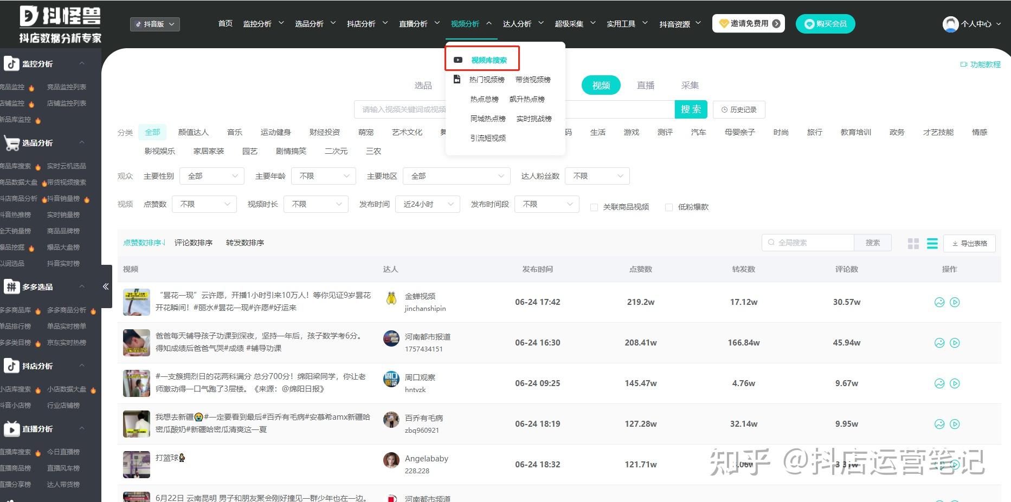Image resolution: width=1011 pixels, height=502 pixels.
Task: Focus the 全局搜索 input field
Action: [808, 243]
